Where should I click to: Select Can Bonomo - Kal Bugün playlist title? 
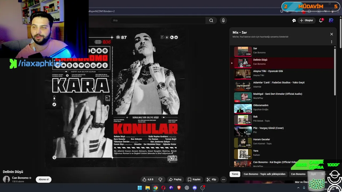tap(275, 162)
